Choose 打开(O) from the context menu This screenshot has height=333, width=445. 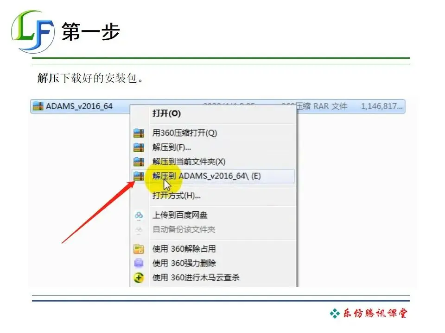click(166, 114)
